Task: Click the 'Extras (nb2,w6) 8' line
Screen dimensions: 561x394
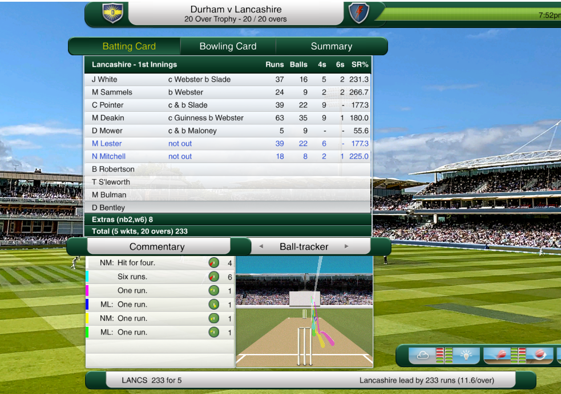Action: (122, 220)
